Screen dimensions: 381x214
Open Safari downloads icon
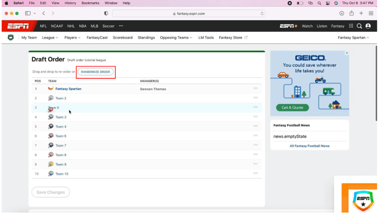342,13
